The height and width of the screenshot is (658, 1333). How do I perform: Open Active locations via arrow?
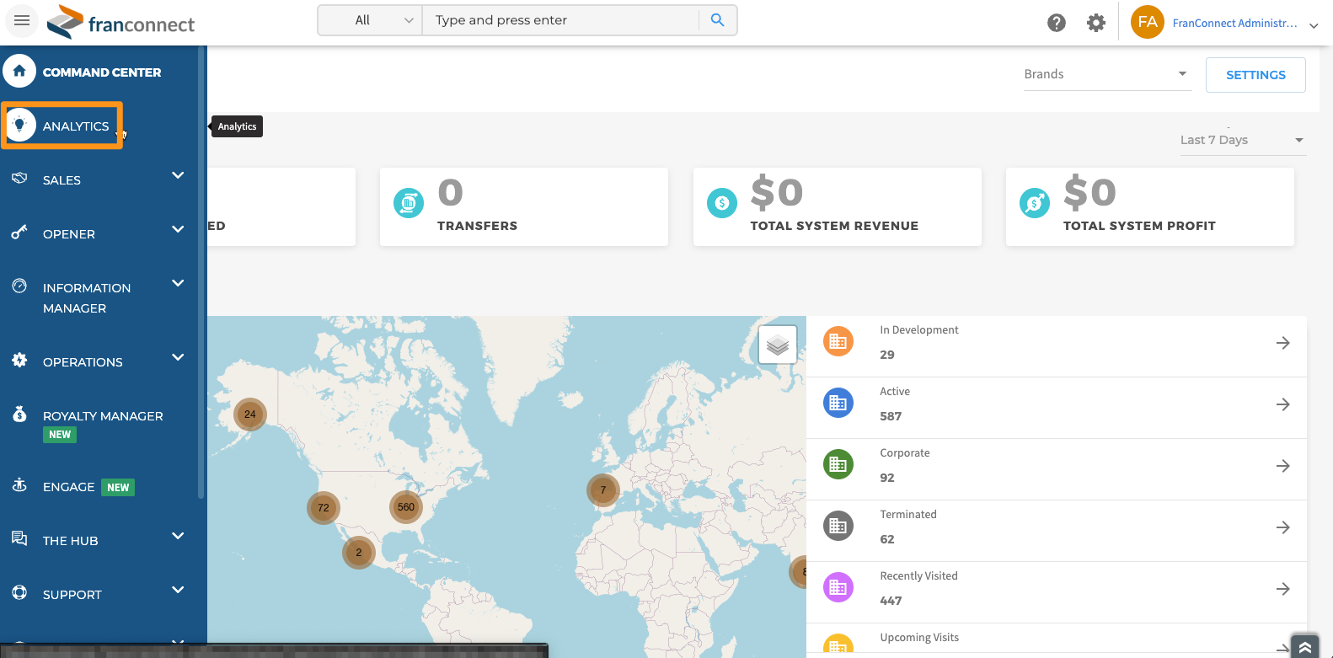(1282, 404)
